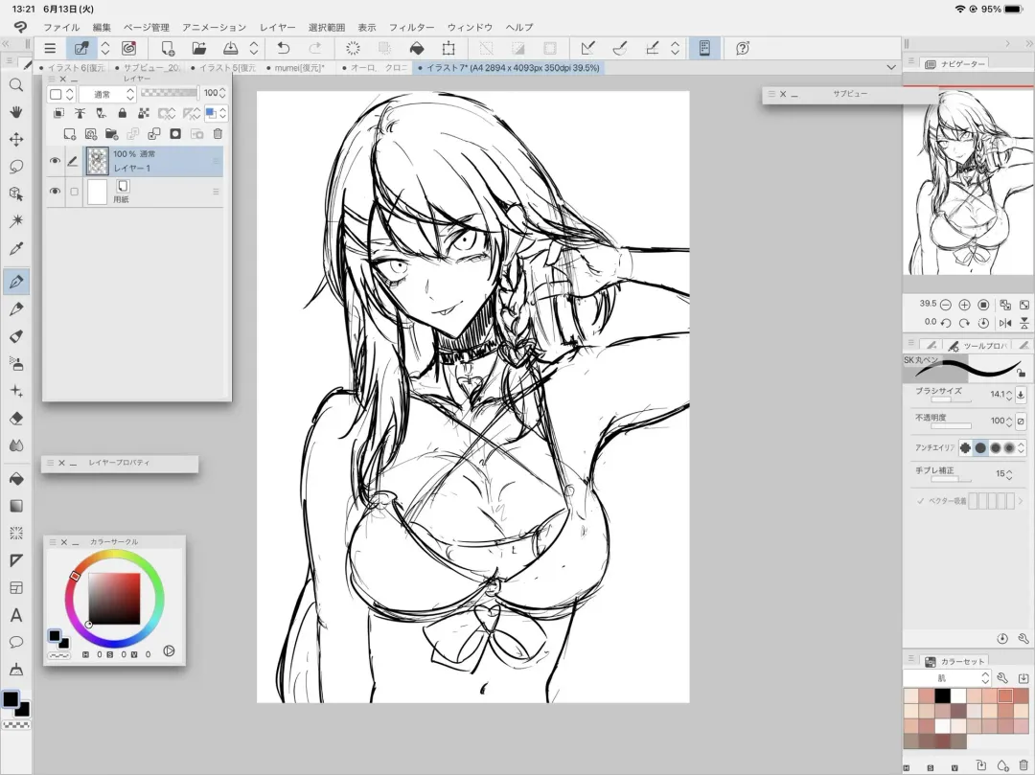
Task: Click the trash icon to delete layer
Action: [x=218, y=134]
